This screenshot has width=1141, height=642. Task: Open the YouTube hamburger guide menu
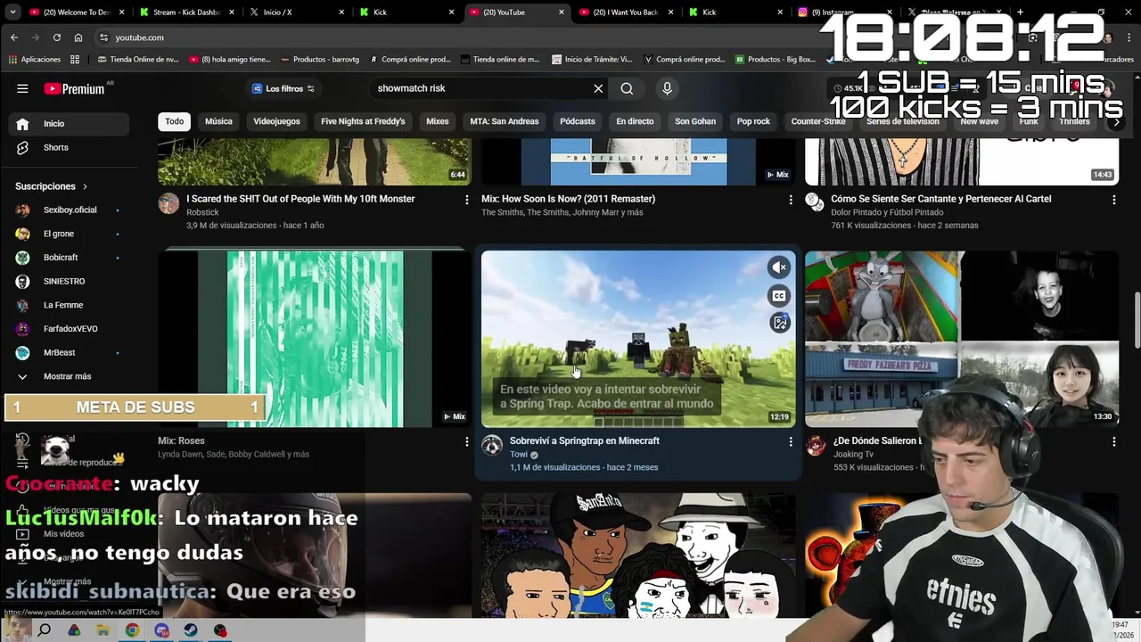22,88
